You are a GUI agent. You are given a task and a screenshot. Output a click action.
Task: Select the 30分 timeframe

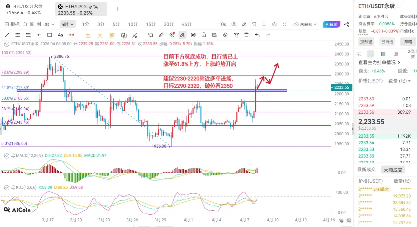[169, 24]
